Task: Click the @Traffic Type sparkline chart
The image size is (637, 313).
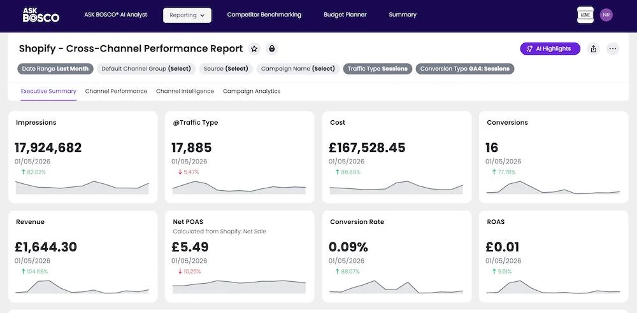Action: (x=239, y=187)
